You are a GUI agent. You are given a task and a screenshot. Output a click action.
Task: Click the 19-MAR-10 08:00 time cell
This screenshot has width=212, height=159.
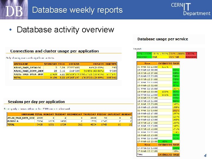[148, 70]
